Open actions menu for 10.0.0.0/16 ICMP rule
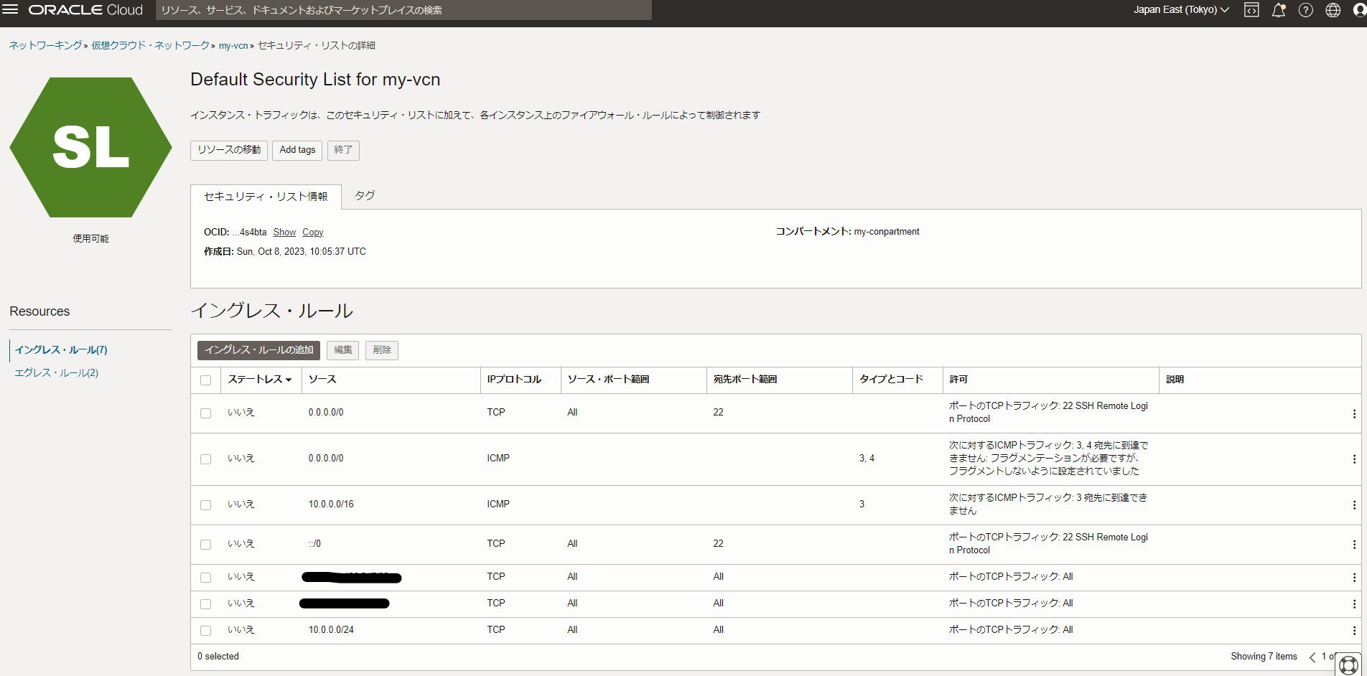This screenshot has height=676, width=1367. [x=1354, y=504]
